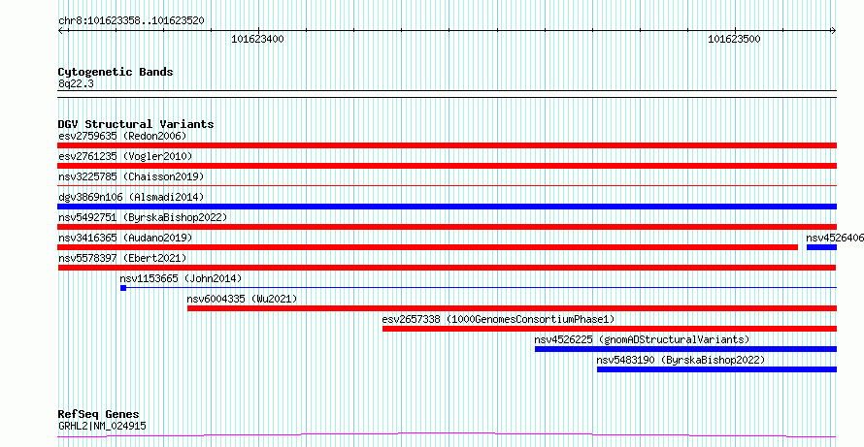Select the small blue square of nsv1153665

pyautogui.click(x=123, y=288)
